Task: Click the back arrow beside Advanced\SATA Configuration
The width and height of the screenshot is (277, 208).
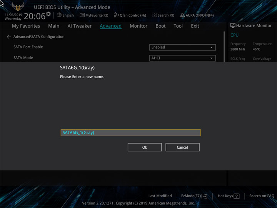Action: coord(9,37)
